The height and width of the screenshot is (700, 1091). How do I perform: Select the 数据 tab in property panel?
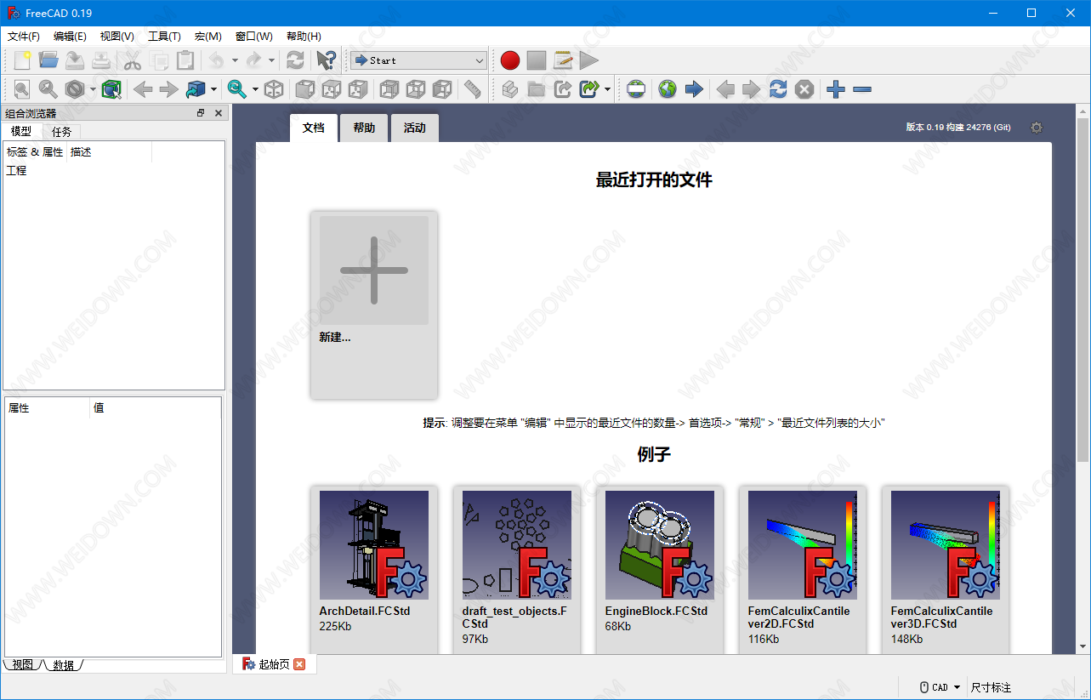[63, 665]
